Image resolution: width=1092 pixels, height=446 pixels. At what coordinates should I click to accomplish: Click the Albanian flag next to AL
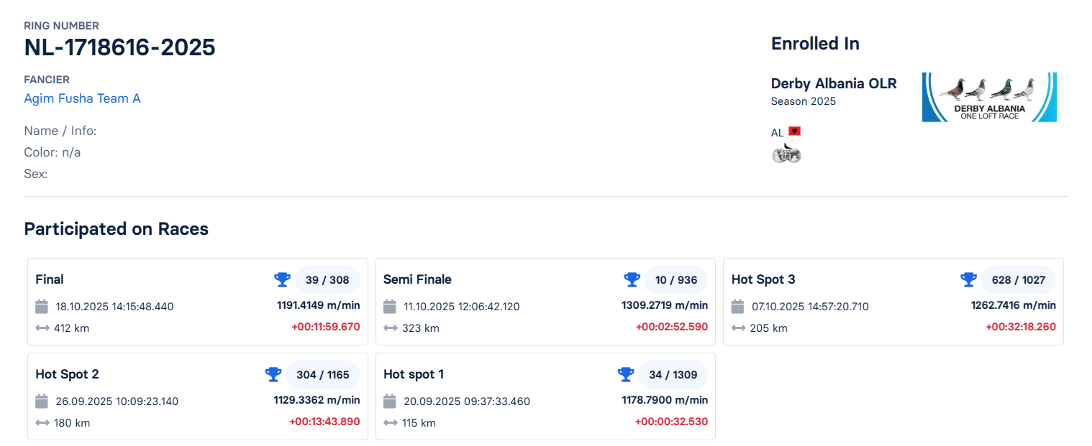click(x=796, y=131)
